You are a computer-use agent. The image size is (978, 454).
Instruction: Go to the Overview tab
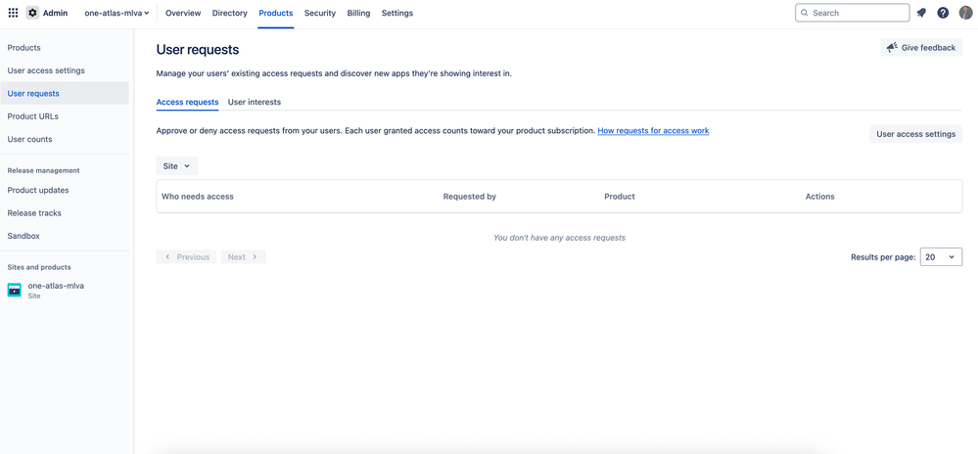183,13
